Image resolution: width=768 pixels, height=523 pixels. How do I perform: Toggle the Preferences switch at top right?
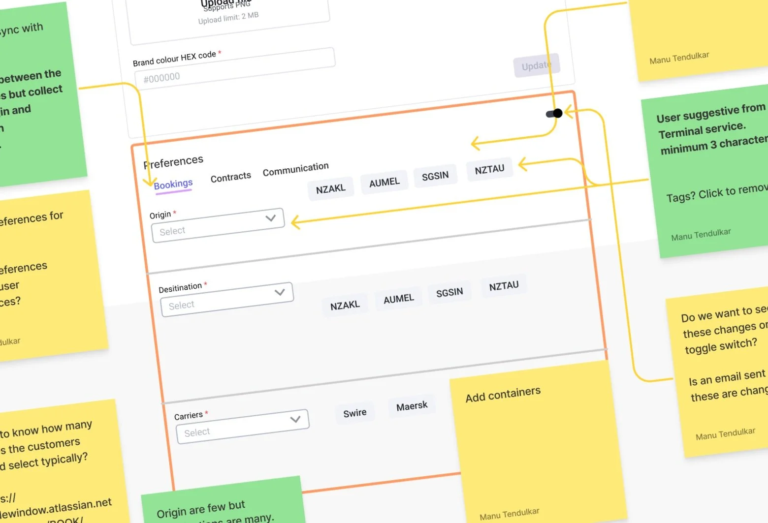tap(554, 114)
